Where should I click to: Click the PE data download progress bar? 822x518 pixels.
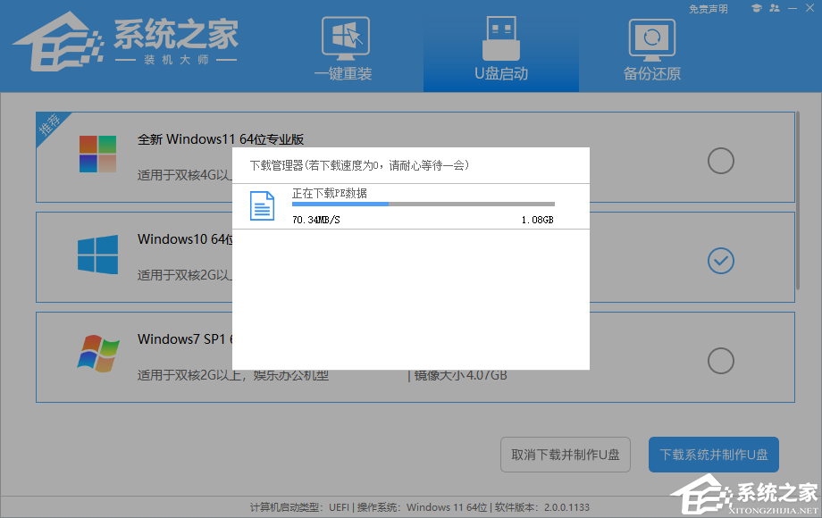[x=423, y=204]
